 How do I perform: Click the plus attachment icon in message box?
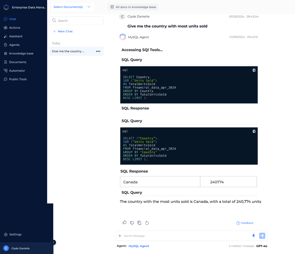point(120,236)
